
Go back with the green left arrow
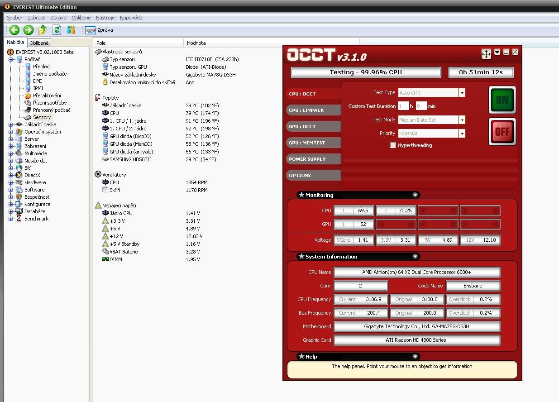pos(14,30)
